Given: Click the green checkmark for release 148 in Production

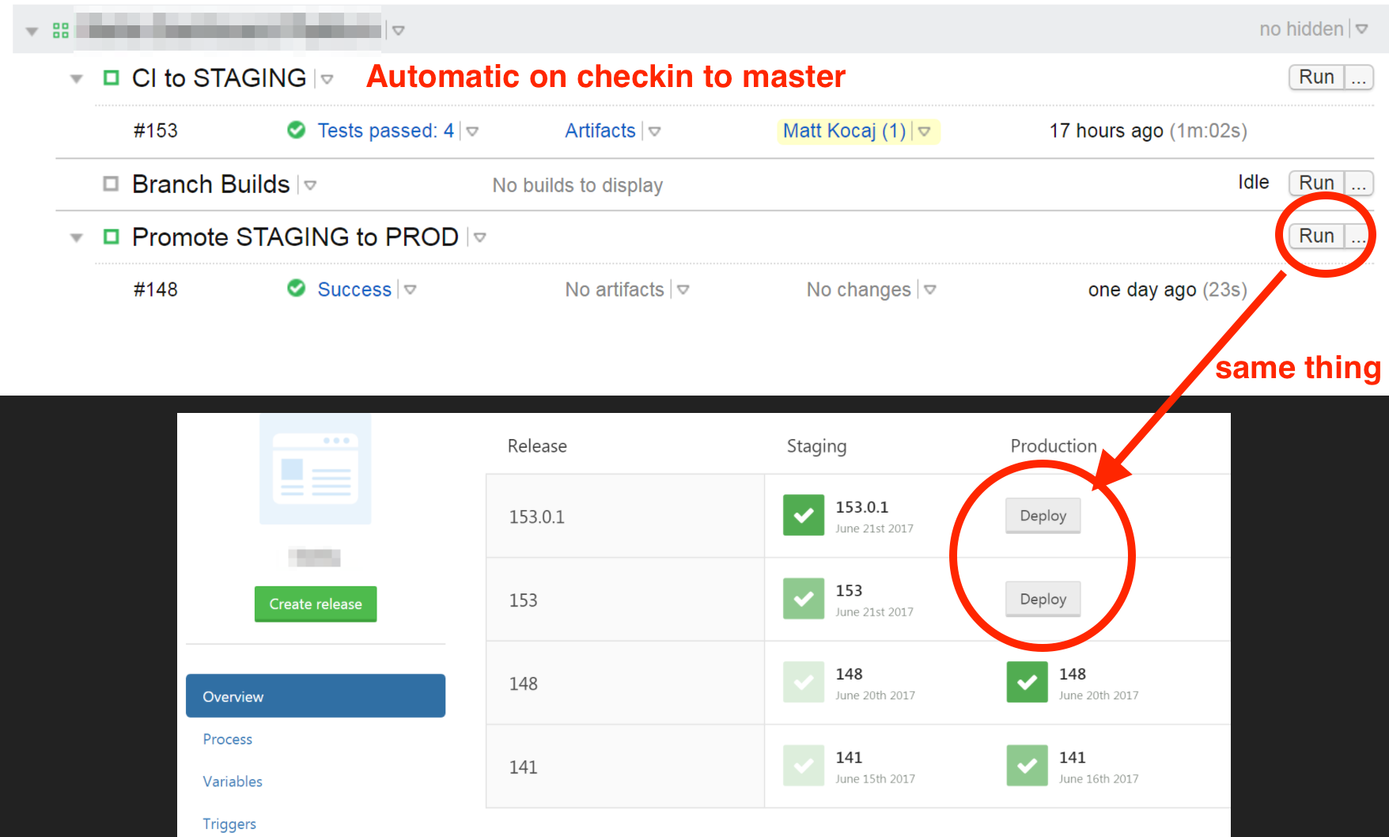Looking at the screenshot, I should click(1026, 682).
